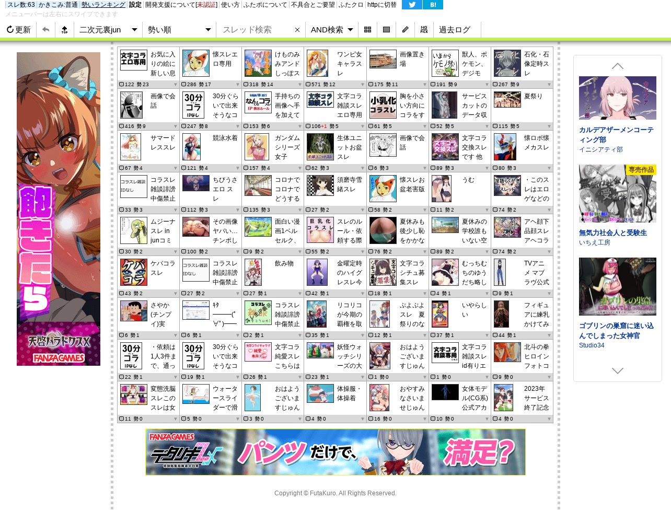This screenshot has height=511, width=671.
Task: Click comment icon of 画像で会話 thread (416)
Action: coord(121,126)
